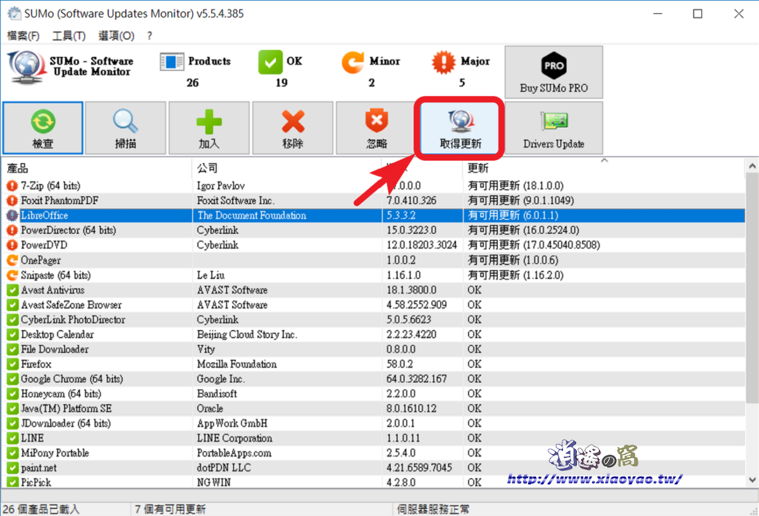Select the PicPick product name
Screen dimensions: 759x516
(36, 482)
